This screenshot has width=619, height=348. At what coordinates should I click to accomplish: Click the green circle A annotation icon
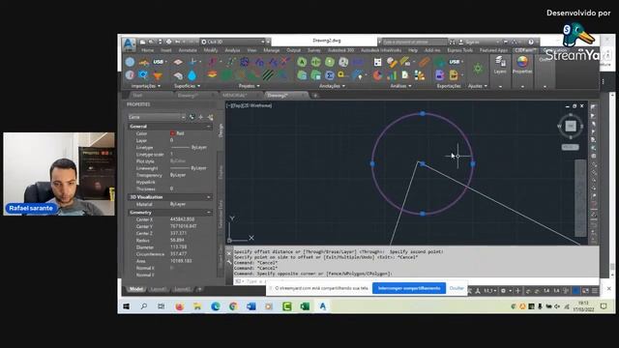pos(302,62)
